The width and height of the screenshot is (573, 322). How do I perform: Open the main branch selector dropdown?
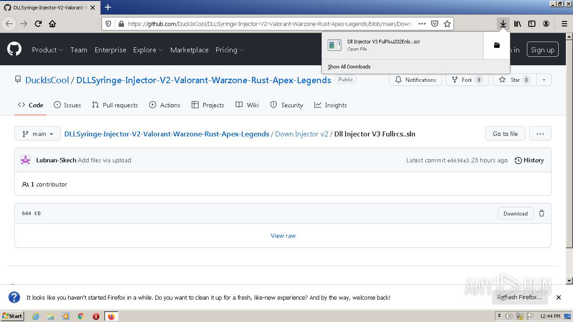click(38, 134)
